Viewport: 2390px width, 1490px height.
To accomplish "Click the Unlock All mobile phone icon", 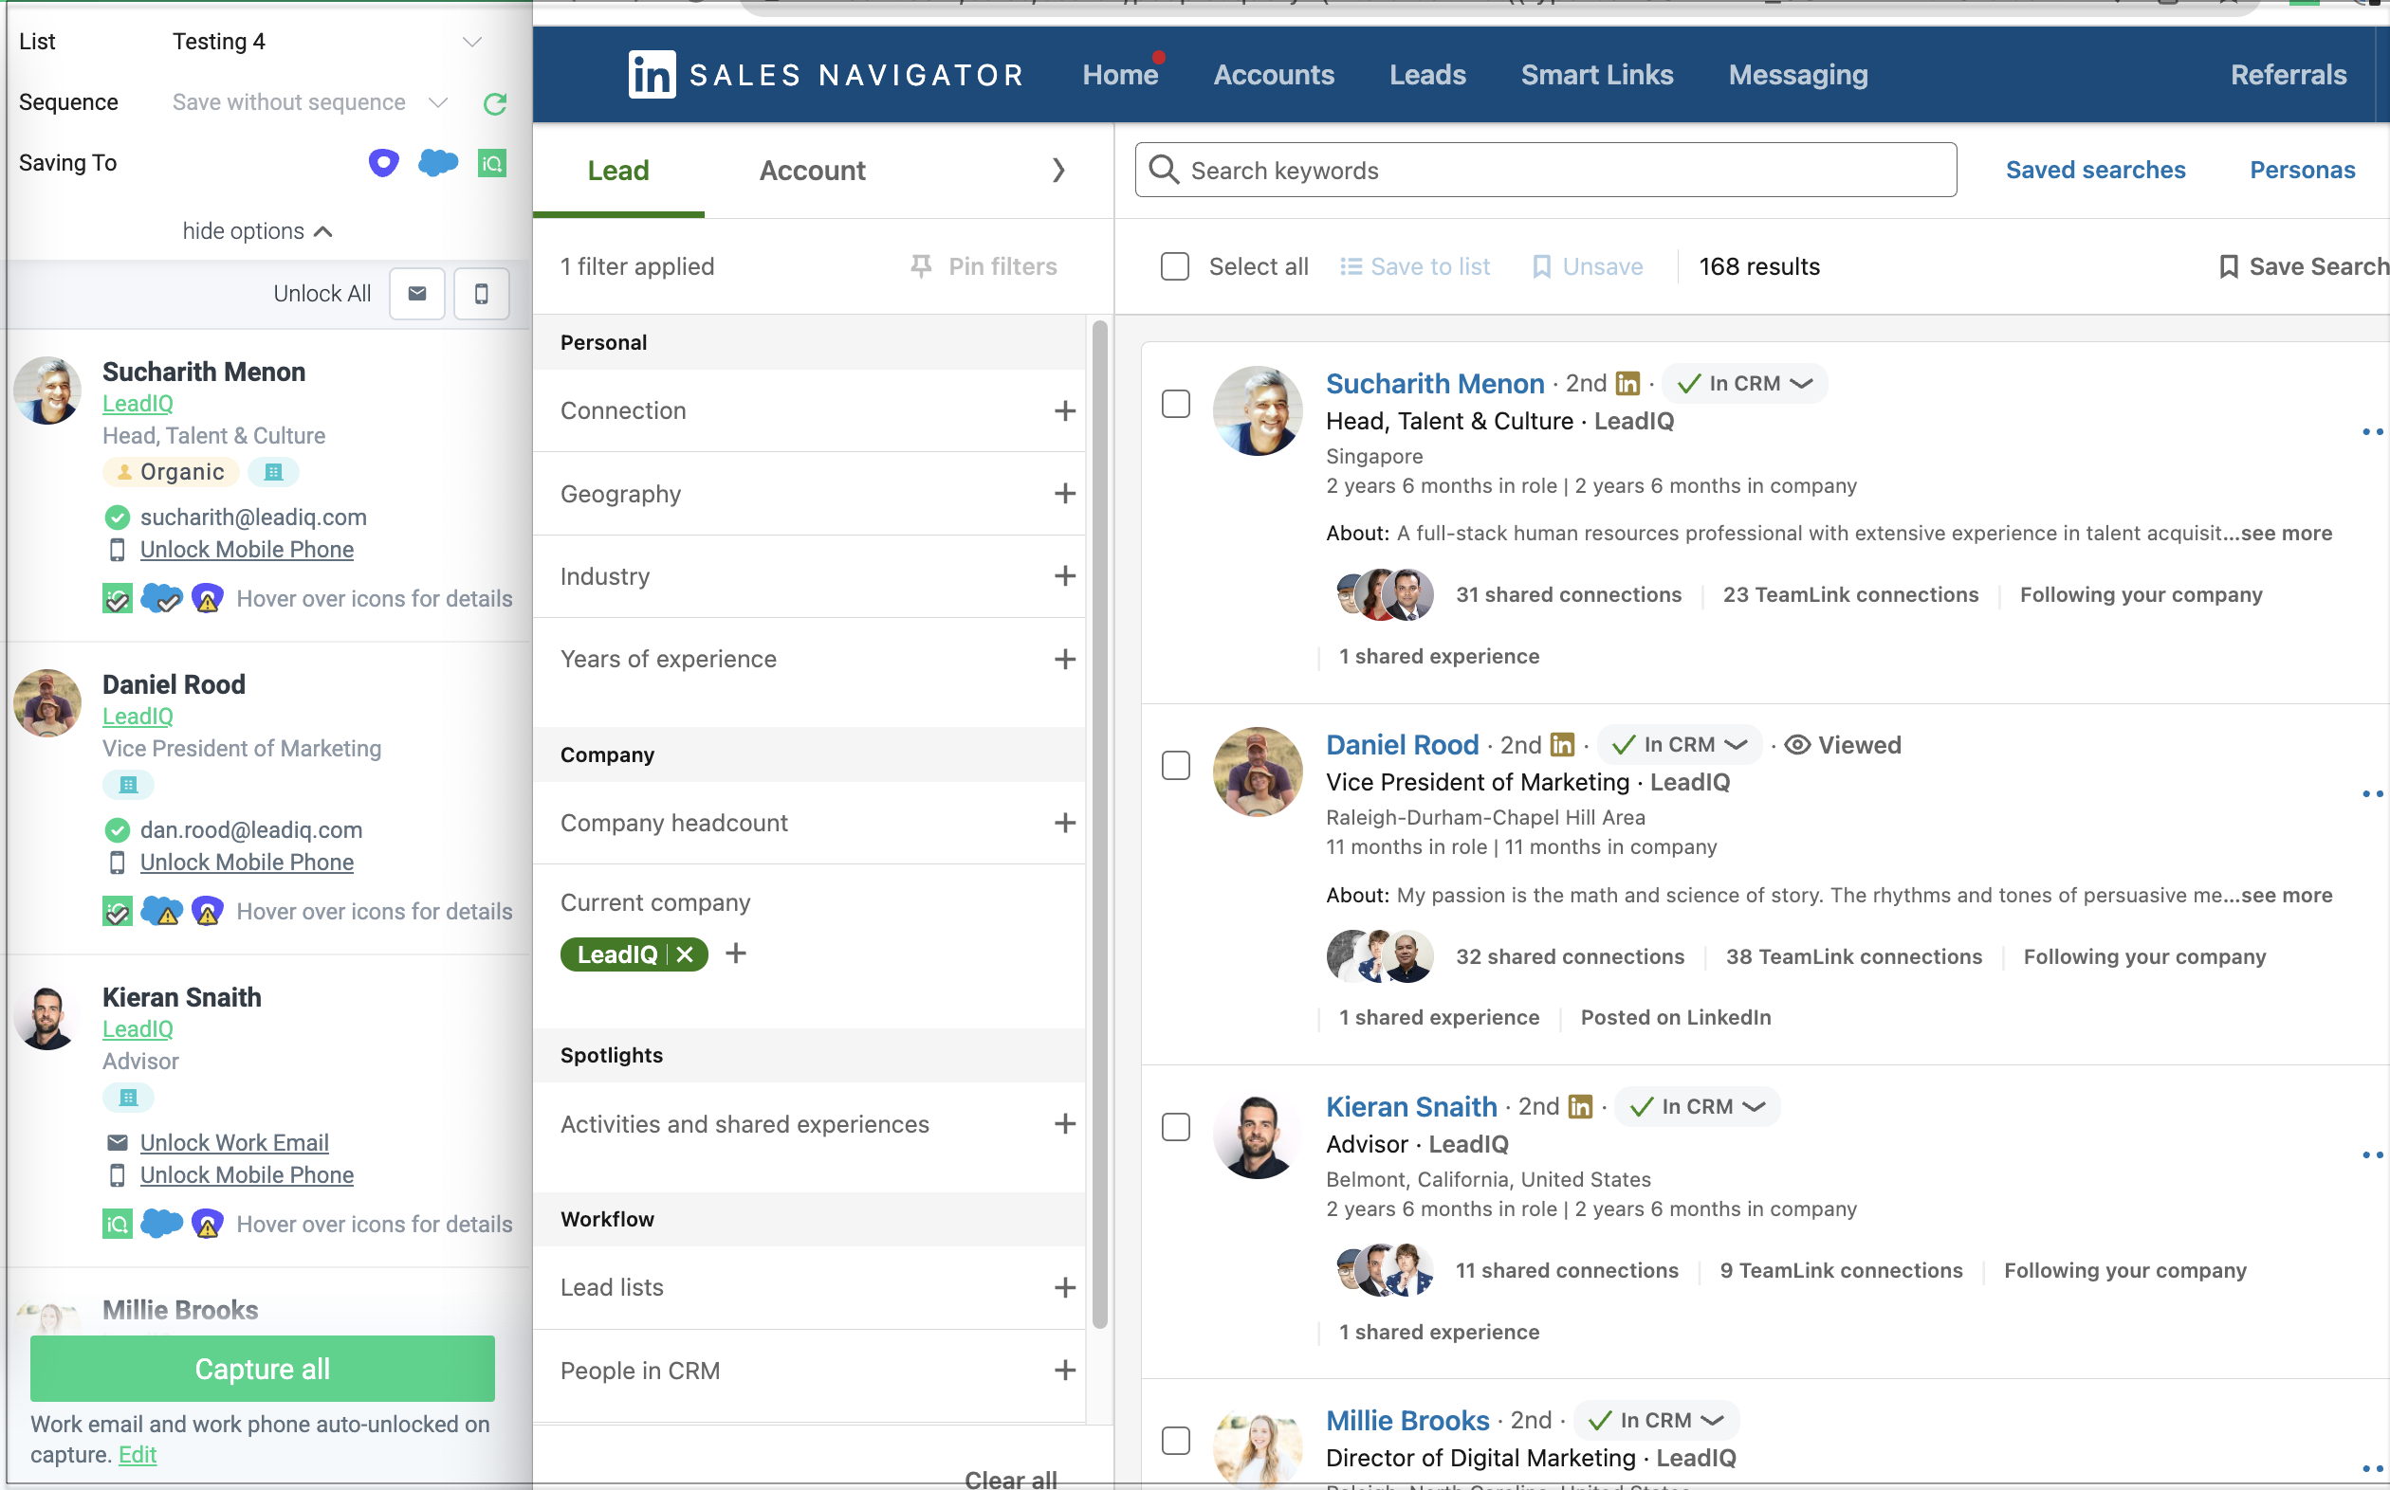I will tap(481, 294).
